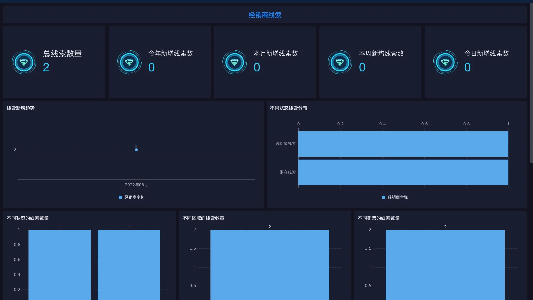Click the second bar in 不同状态的线索数量 chart

coord(129,263)
